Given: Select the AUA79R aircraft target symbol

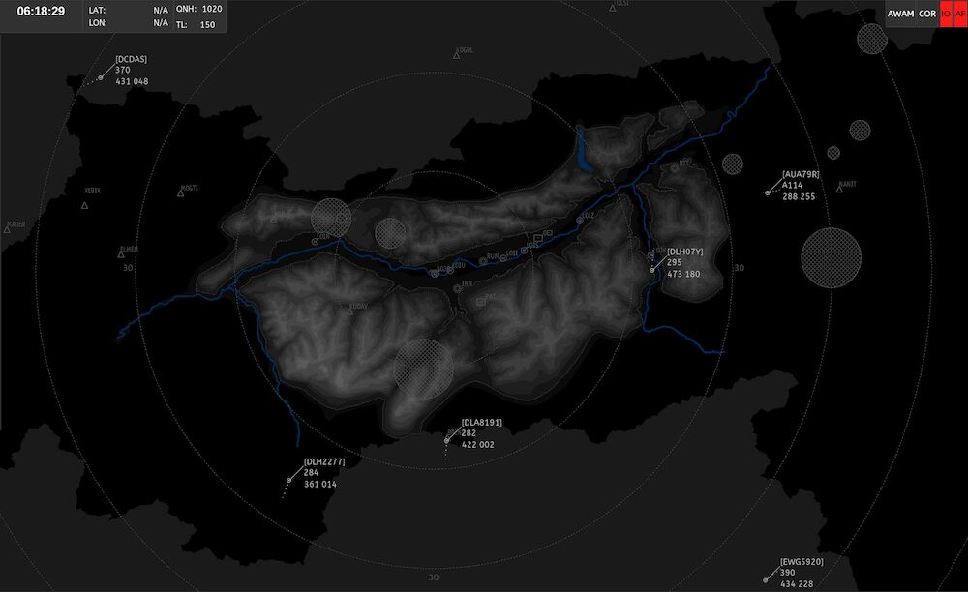Looking at the screenshot, I should pyautogui.click(x=768, y=193).
